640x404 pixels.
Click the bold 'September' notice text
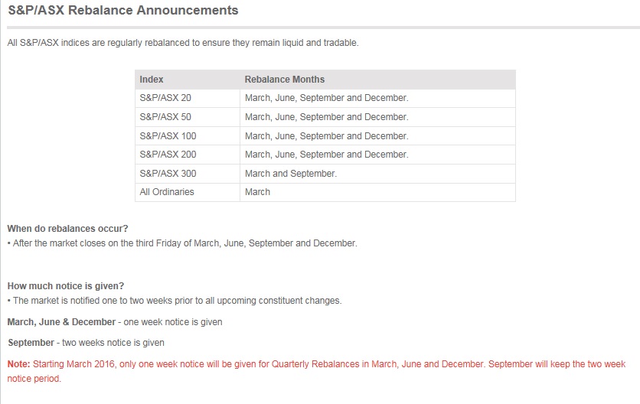(x=31, y=343)
